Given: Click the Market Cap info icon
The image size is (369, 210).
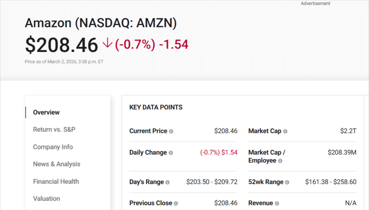Looking at the screenshot, I should (285, 131).
